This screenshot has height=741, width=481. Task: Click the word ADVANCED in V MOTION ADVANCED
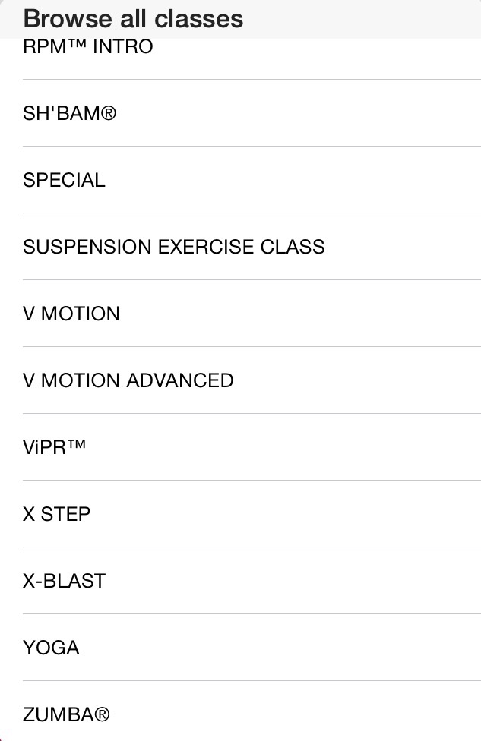pyautogui.click(x=180, y=380)
